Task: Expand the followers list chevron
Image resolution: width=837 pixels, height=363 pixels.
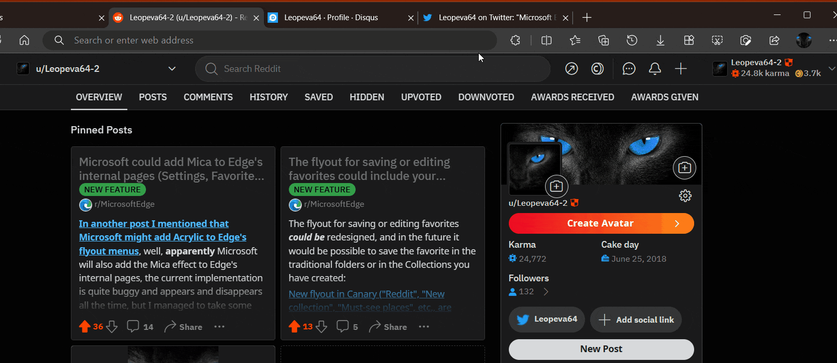Action: click(546, 292)
